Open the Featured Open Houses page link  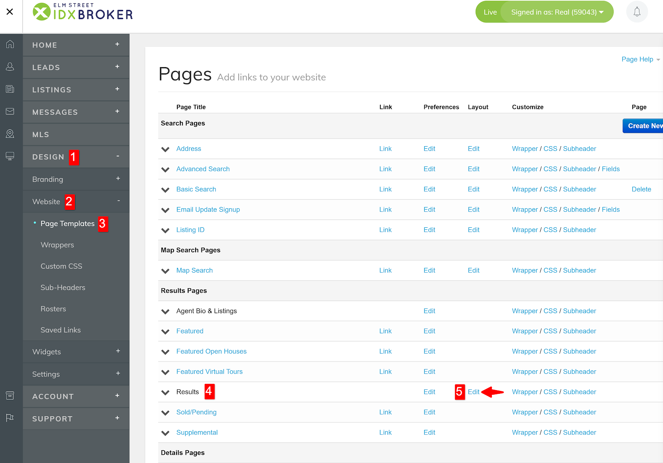click(211, 351)
